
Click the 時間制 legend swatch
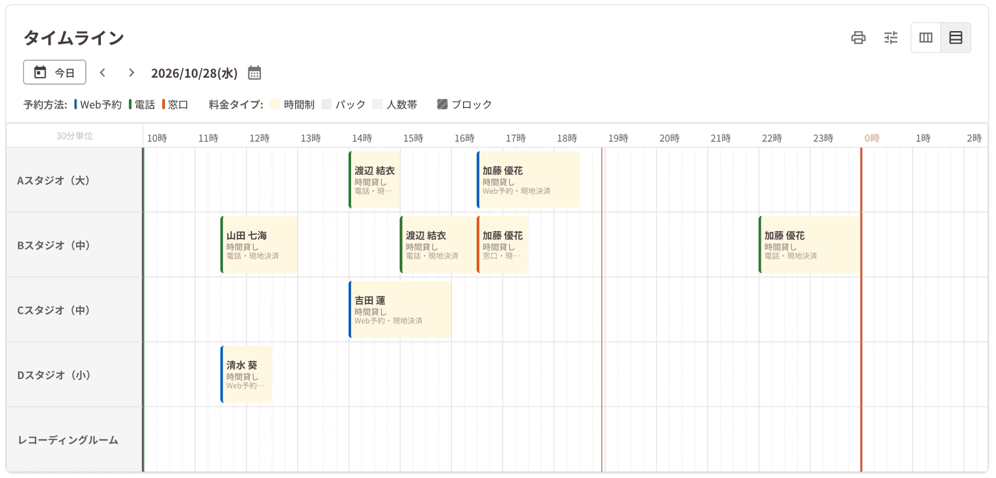[x=275, y=105]
